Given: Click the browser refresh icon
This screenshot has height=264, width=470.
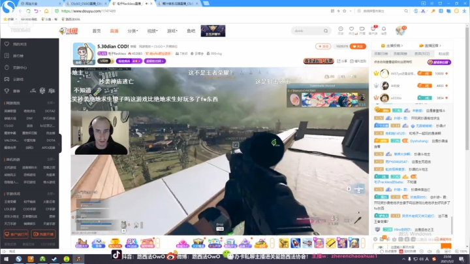Looking at the screenshot, I should (28, 11).
